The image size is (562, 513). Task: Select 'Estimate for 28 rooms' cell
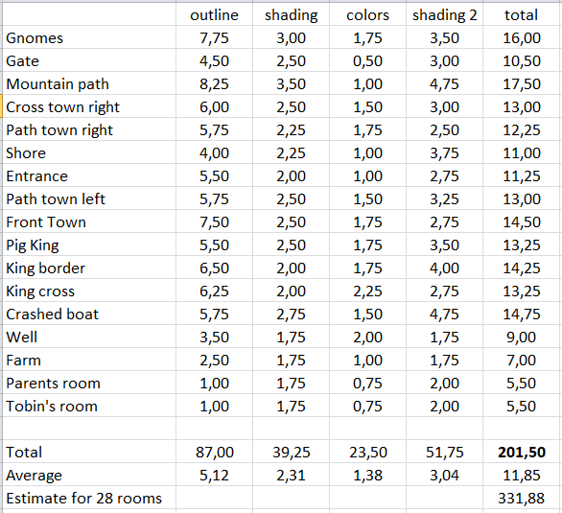(x=89, y=498)
